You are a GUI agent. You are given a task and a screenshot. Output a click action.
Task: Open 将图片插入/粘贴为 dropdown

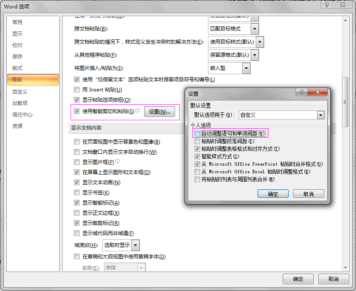[x=246, y=68]
